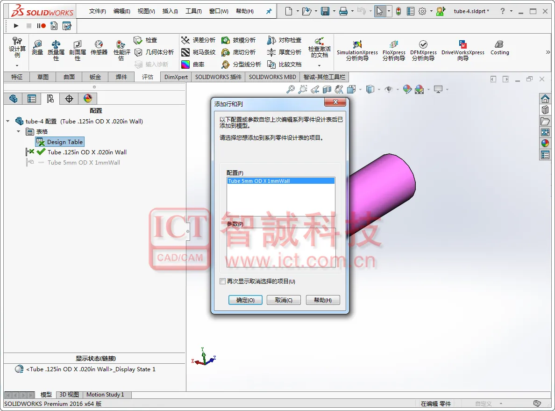Expand the 设计算例 dropdown arrow
Screen dimensions: 555x411
click(17, 65)
